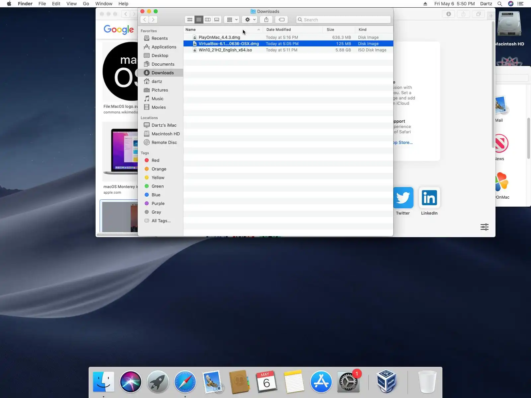Screen dimensions: 531x398
Task: Open Movies folder in sidebar
Action: [161, 107]
